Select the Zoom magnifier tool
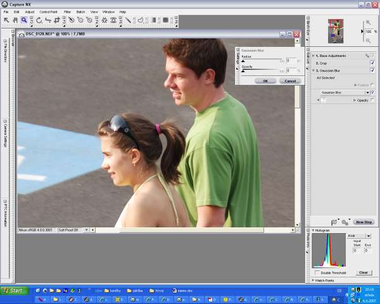The image size is (380, 304). (x=24, y=20)
